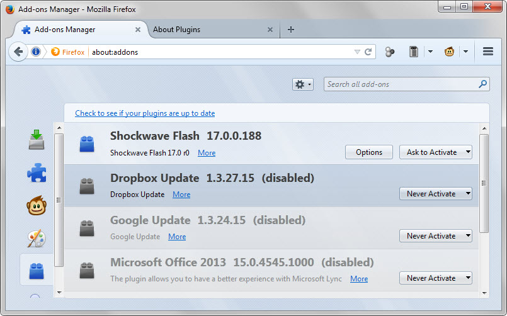Click the Shockwave Flash plugin icon

pyautogui.click(x=87, y=144)
